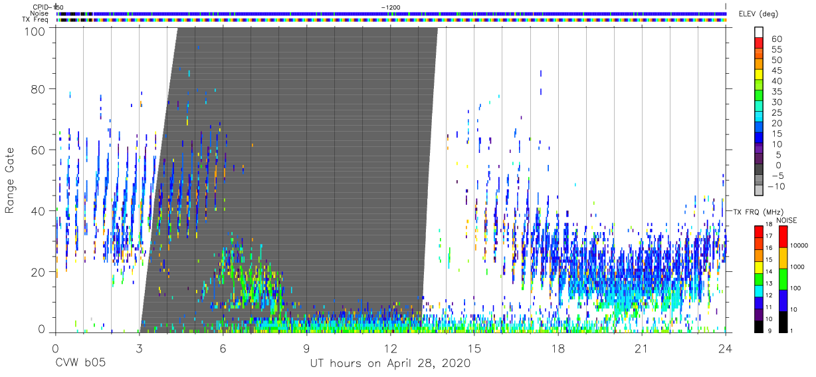Viewport: 816px width, 377px height.
Task: Click the 'UT hours on April 28, 2020' axis title
Action: click(x=390, y=364)
